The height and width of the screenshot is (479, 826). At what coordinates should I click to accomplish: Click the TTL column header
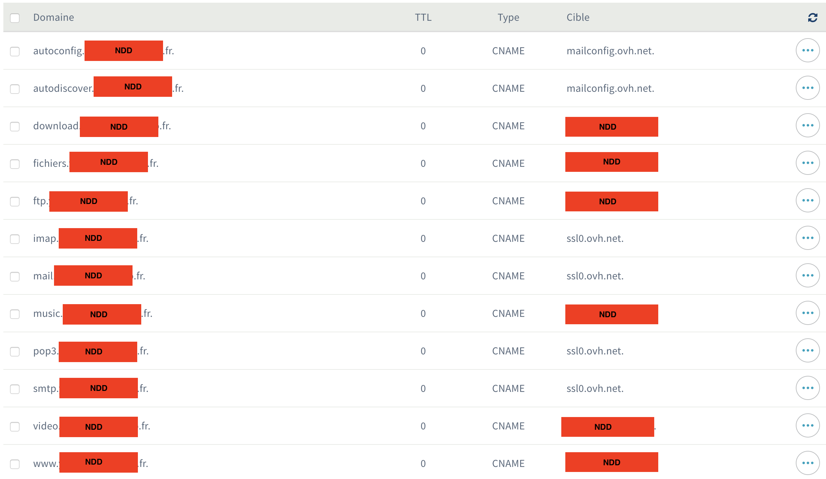pyautogui.click(x=423, y=17)
